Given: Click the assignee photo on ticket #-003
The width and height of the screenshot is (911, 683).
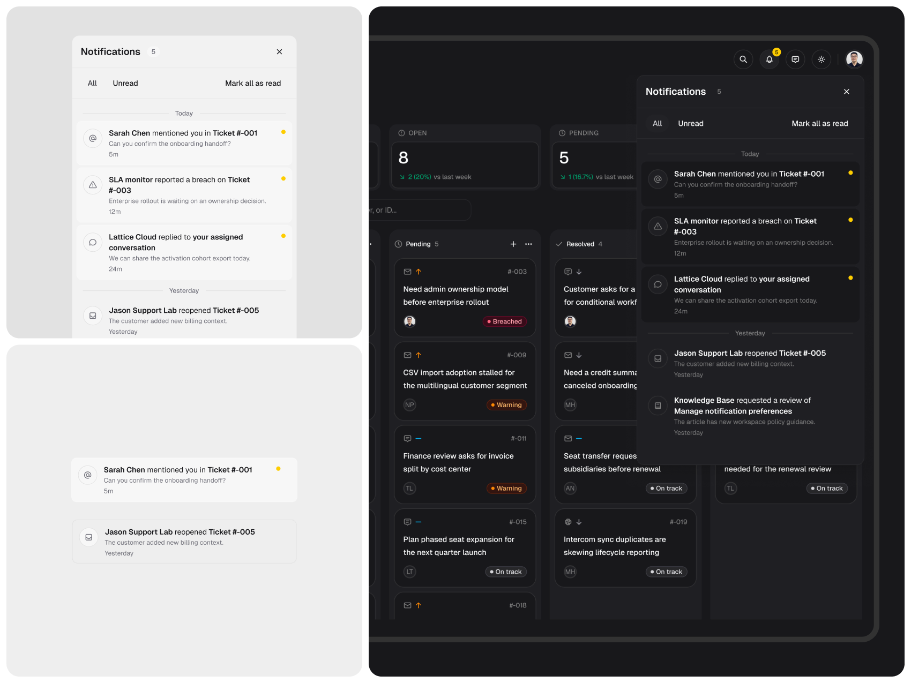Looking at the screenshot, I should [410, 321].
